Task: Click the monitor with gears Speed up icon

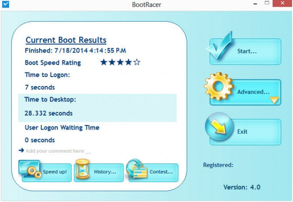Action: point(30,168)
